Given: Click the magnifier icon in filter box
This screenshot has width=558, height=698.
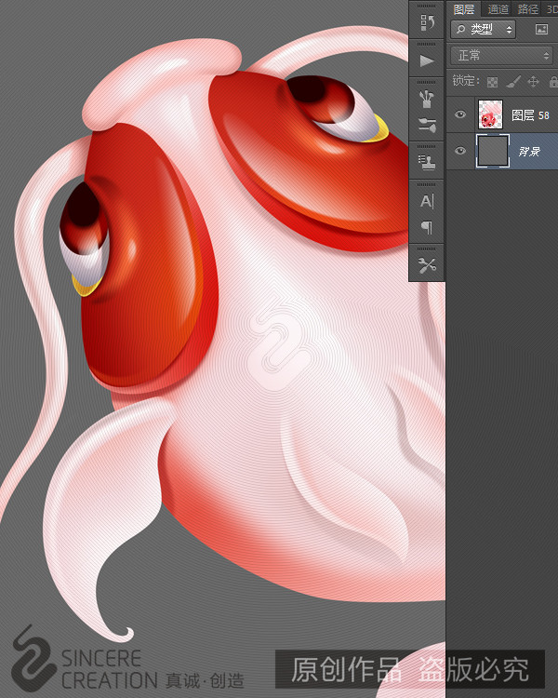Looking at the screenshot, I should tap(461, 30).
